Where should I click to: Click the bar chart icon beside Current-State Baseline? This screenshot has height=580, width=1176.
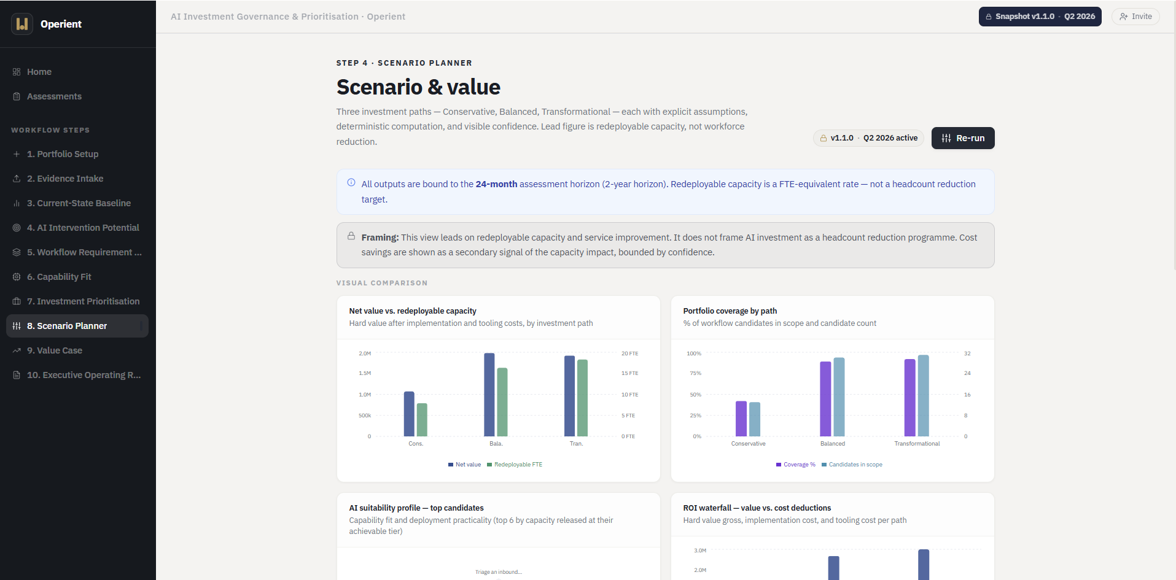tap(17, 203)
